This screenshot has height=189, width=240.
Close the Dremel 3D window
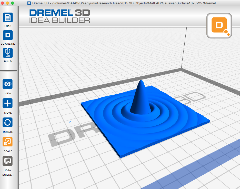[2, 3]
